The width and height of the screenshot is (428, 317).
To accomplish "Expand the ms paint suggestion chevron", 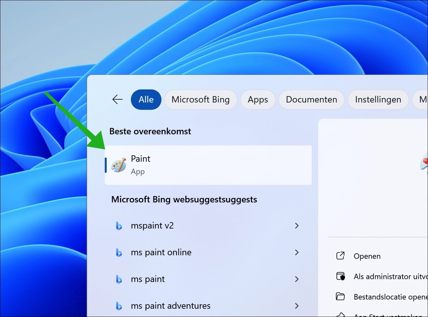I will coord(296,279).
